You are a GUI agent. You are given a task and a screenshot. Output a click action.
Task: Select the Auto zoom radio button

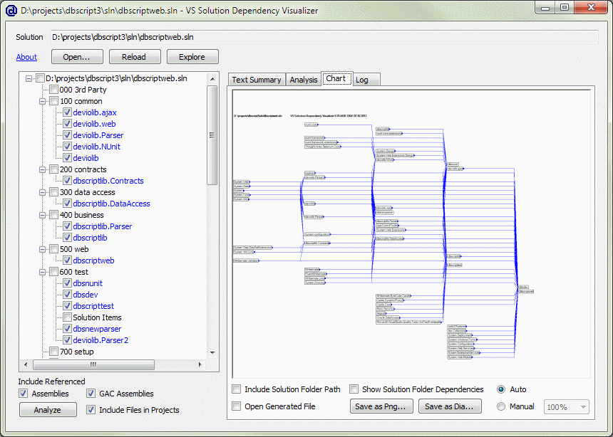501,389
